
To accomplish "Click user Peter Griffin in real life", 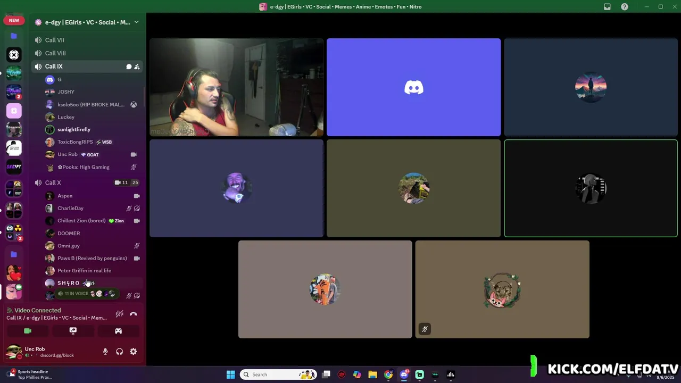I will [x=93, y=271].
